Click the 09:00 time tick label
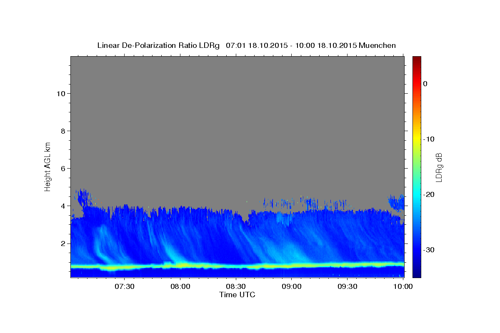 [x=291, y=286]
